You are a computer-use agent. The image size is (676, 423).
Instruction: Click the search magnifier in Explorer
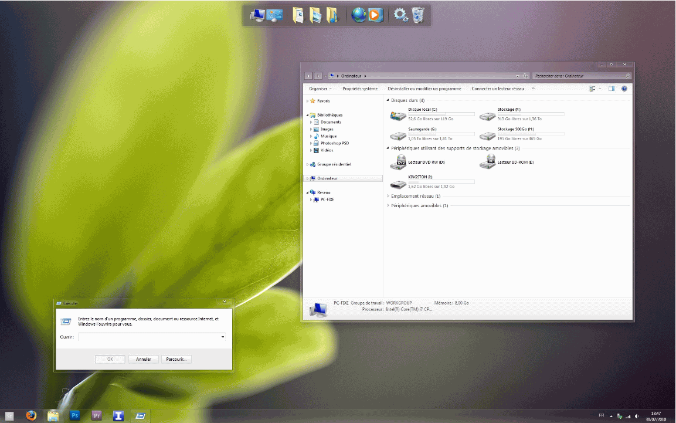point(628,76)
